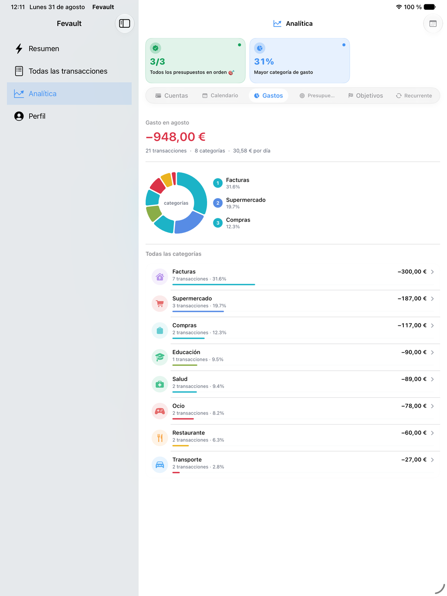Click the Todas las categorías heading
Viewport: 447px width, 596px height.
(173, 254)
